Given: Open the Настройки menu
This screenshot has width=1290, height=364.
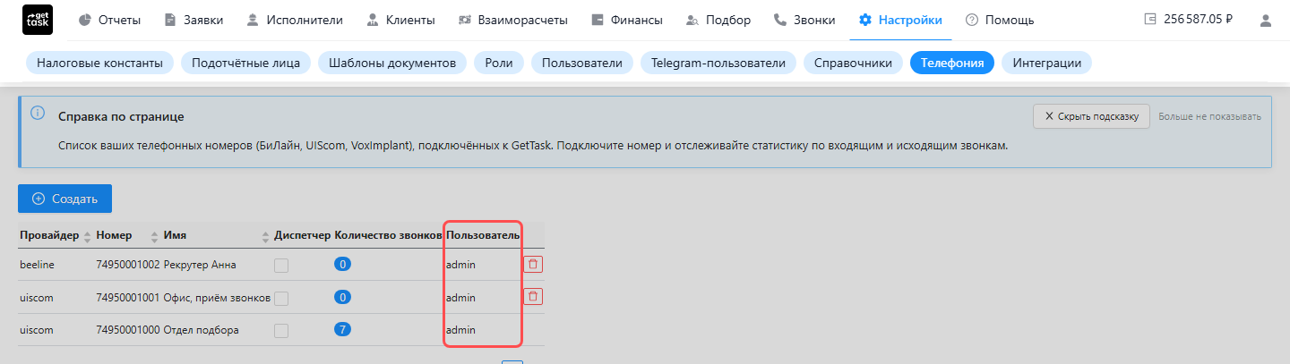Looking at the screenshot, I should [x=899, y=20].
